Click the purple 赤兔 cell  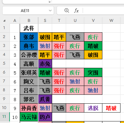tap(45, 64)
